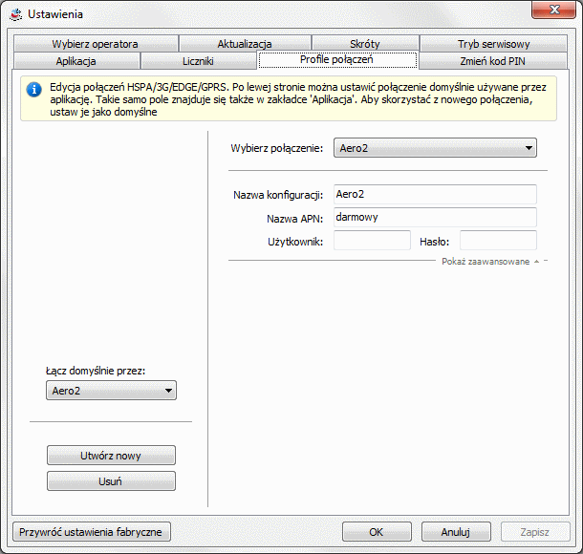
Task: Open the Łącz domyślnie przez dropdown
Action: 111,390
